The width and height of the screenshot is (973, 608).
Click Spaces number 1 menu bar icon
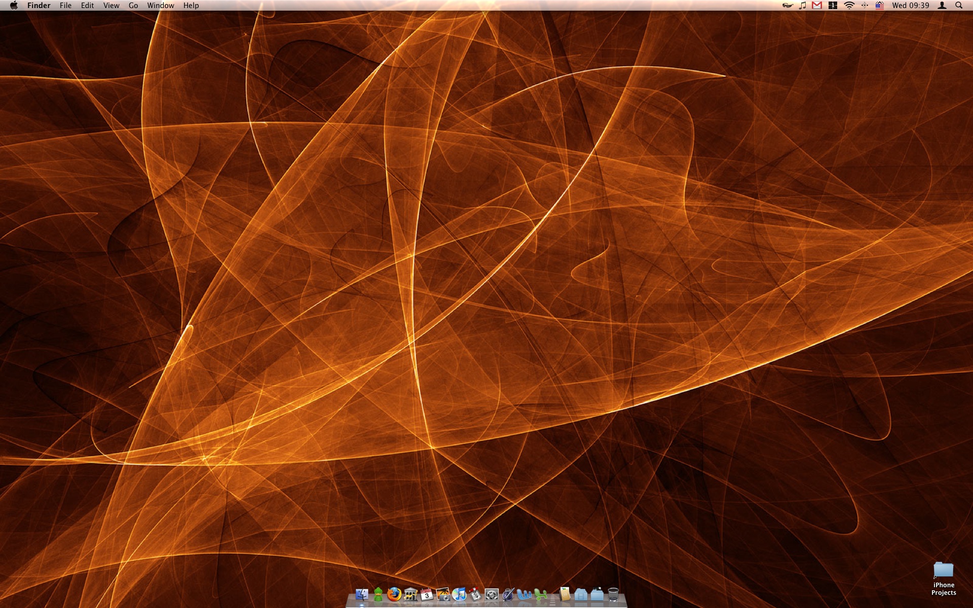point(833,6)
